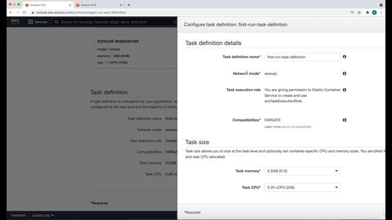Go forward in browser history
This screenshot has height=220, width=392.
(18, 12)
